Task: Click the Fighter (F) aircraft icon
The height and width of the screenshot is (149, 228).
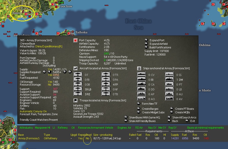Action: (78, 74)
